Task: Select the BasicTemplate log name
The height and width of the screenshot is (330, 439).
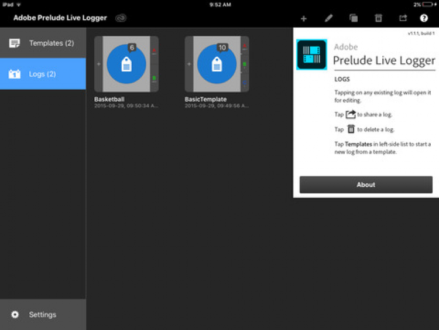Action: pyautogui.click(x=205, y=99)
